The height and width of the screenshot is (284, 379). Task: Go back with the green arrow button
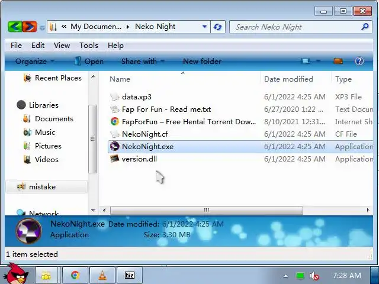click(15, 27)
